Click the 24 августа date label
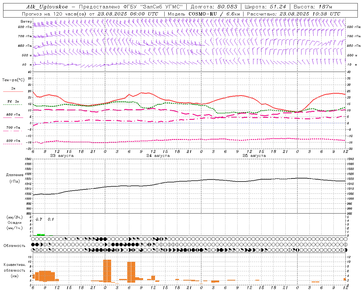This screenshot has height=290, width=362. coord(158,156)
